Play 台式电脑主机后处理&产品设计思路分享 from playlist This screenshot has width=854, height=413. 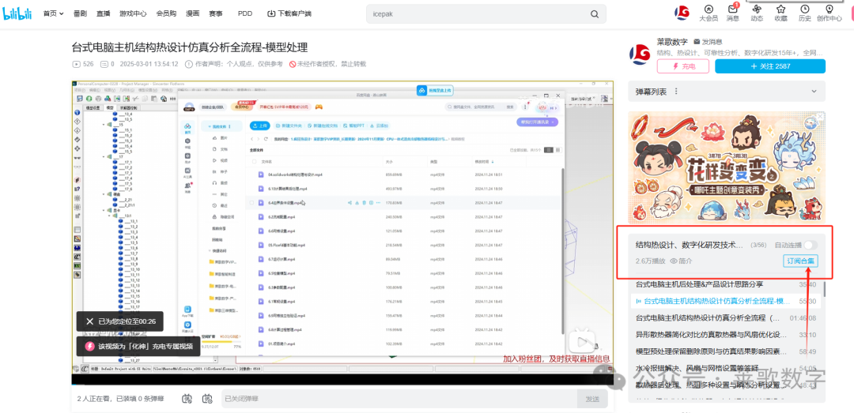coord(700,284)
